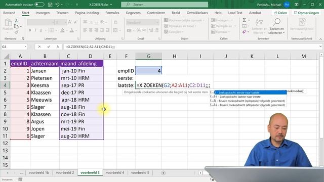Click the Copy icon in Klembord
This screenshot has height=182, width=324.
(16, 26)
